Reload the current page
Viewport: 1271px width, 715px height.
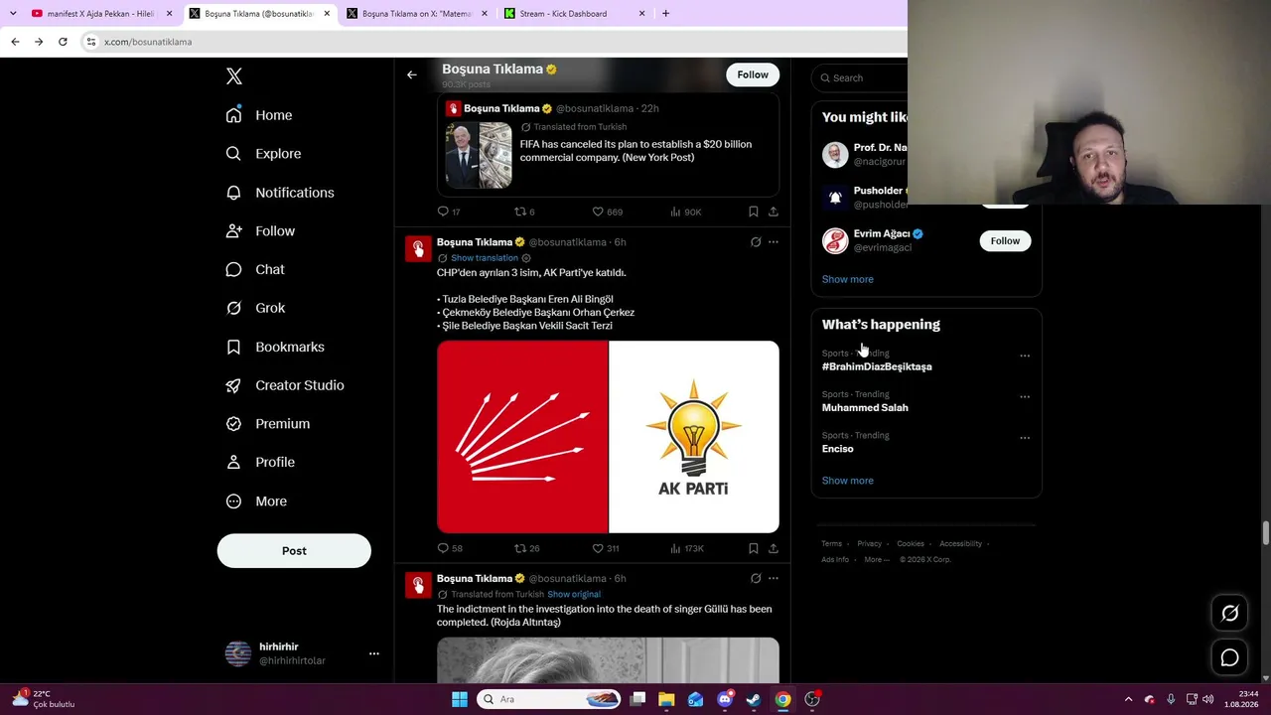tap(63, 42)
